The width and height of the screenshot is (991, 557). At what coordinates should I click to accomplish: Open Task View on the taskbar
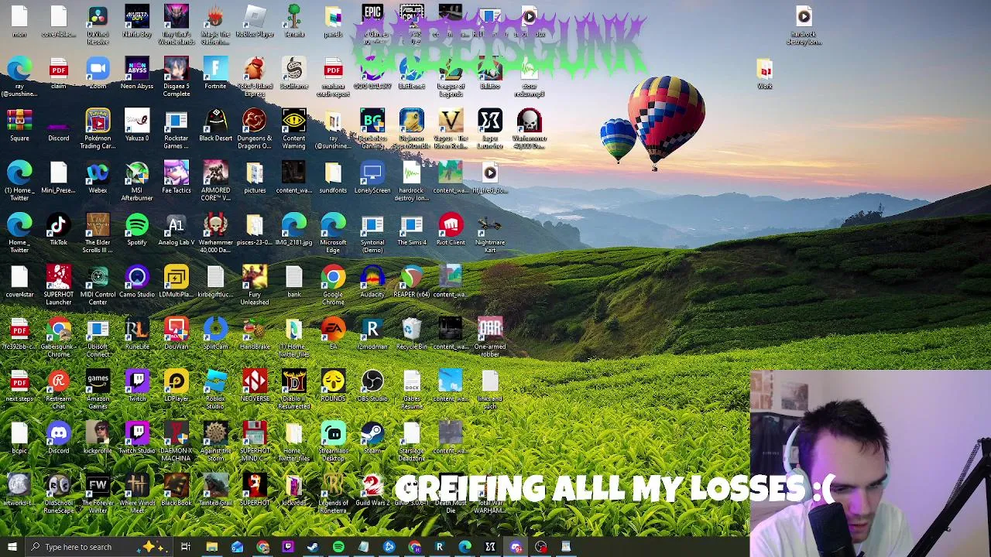(x=186, y=547)
